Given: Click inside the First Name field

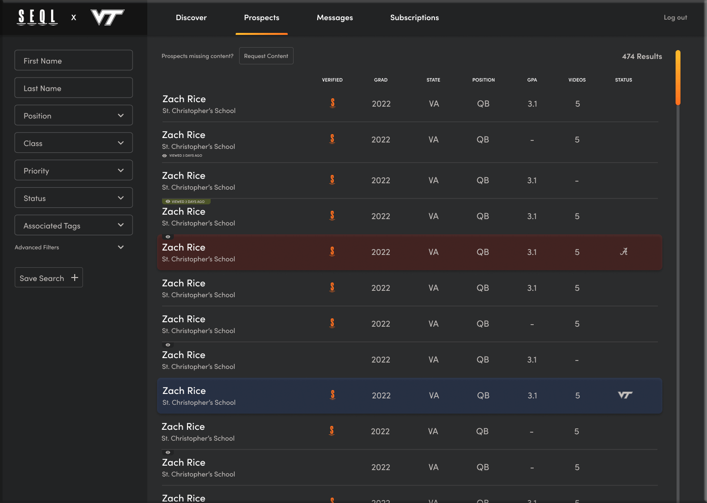Looking at the screenshot, I should (73, 60).
